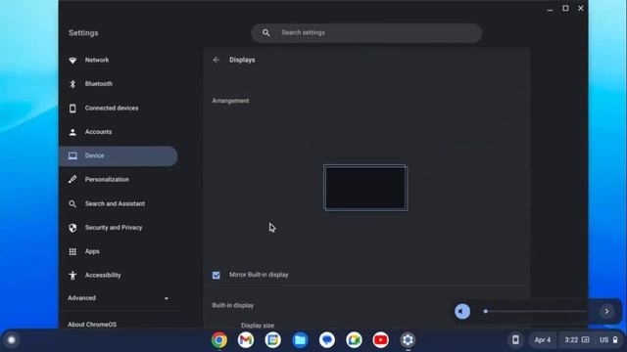This screenshot has width=627, height=352.
Task: Open the Connected devices section
Action: tap(119, 109)
